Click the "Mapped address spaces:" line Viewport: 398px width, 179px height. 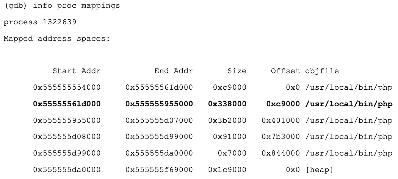point(56,39)
